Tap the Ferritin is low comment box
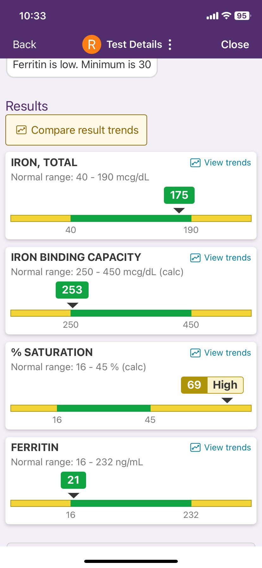 point(82,66)
